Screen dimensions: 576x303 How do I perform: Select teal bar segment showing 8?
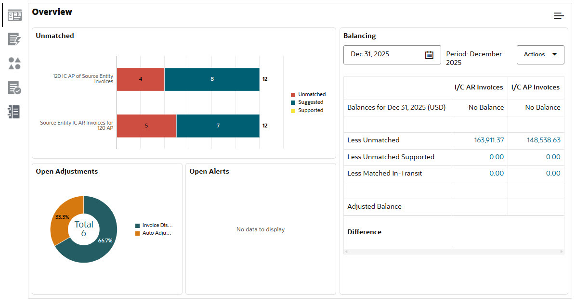point(212,79)
